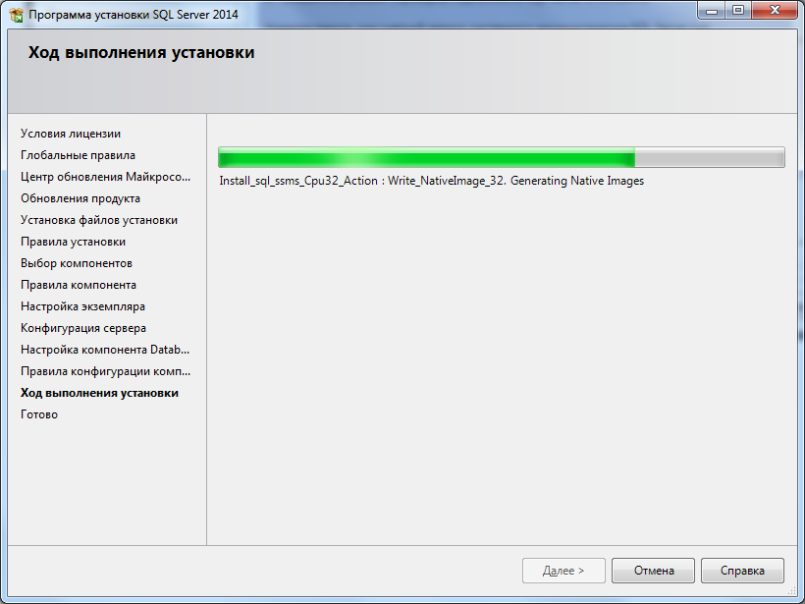805x604 pixels.
Task: Click the Отмена button
Action: click(653, 571)
